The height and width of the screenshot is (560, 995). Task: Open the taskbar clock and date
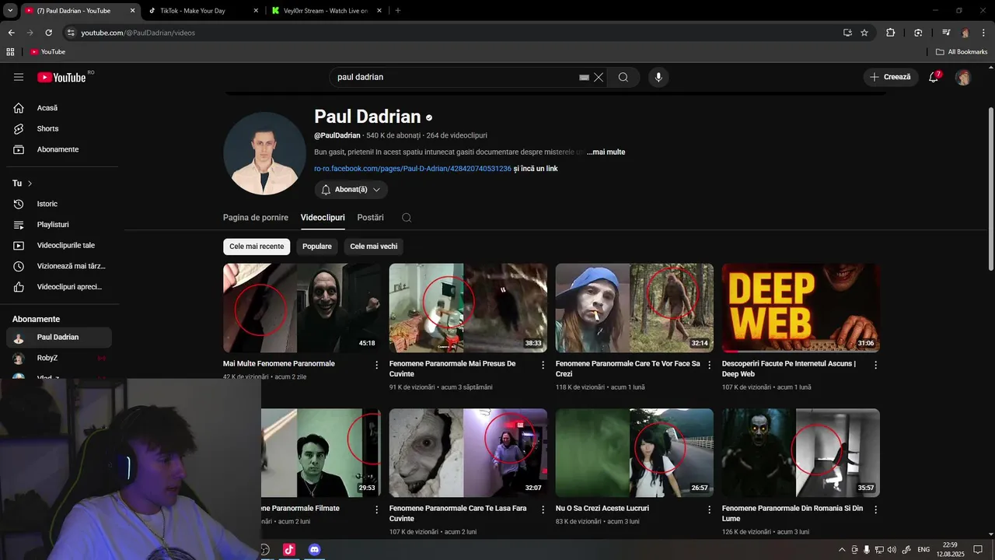950,549
